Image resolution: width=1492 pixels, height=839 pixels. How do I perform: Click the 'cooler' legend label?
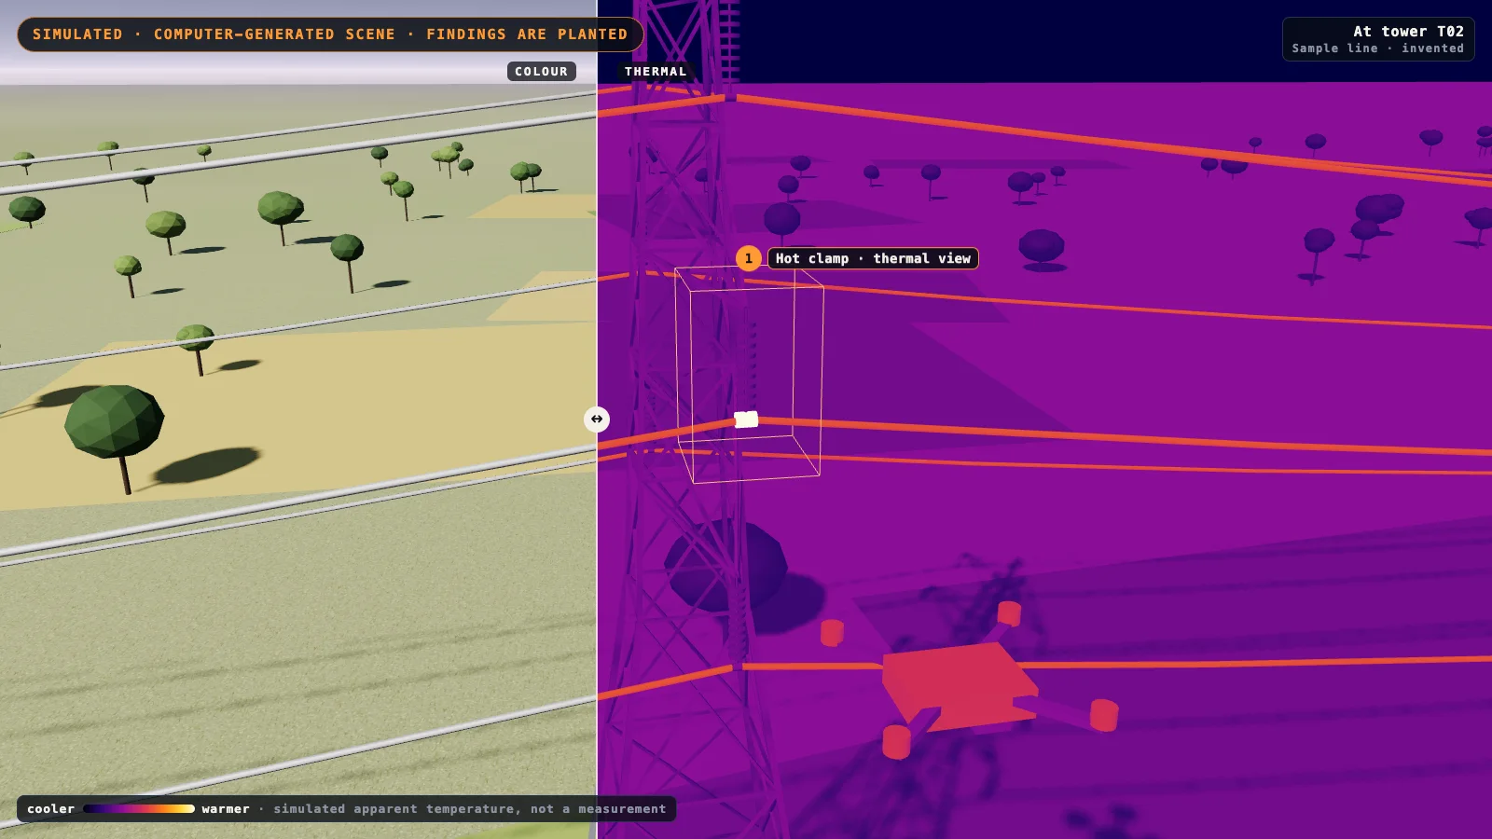tap(50, 808)
